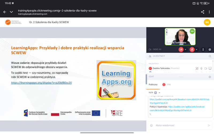Image resolution: width=214 pixels, height=134 pixels.
Task: Switch to the Publiczny chat tab
Action: 153,84
